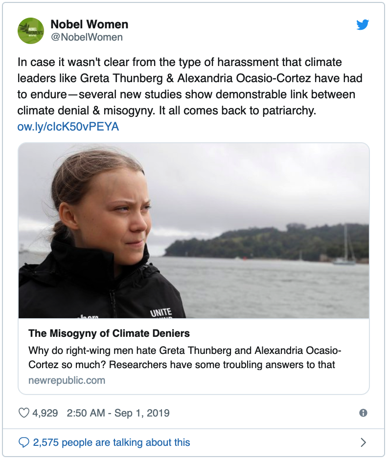Screen dimensions: 388x460
Task: Click the 4,929 likes count
Action: coord(45,413)
